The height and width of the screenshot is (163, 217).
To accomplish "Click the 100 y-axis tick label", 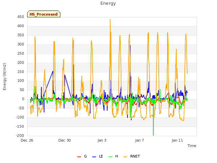I will pos(21,81).
